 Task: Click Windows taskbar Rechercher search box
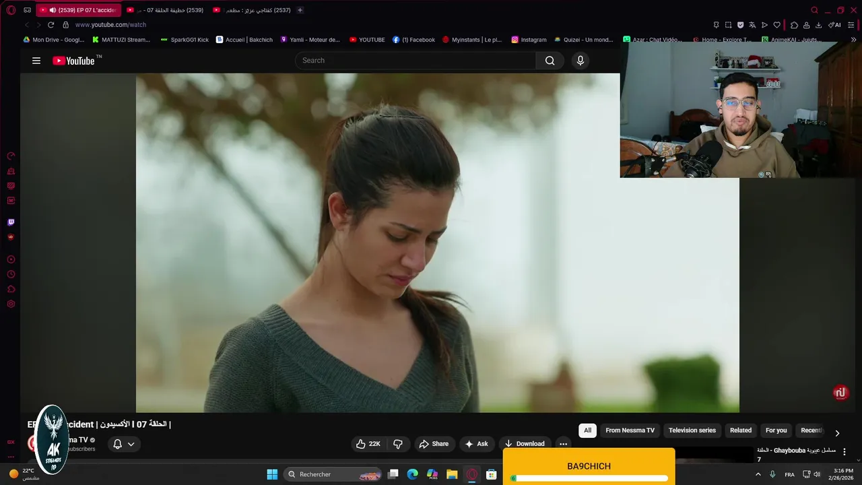[334, 474]
